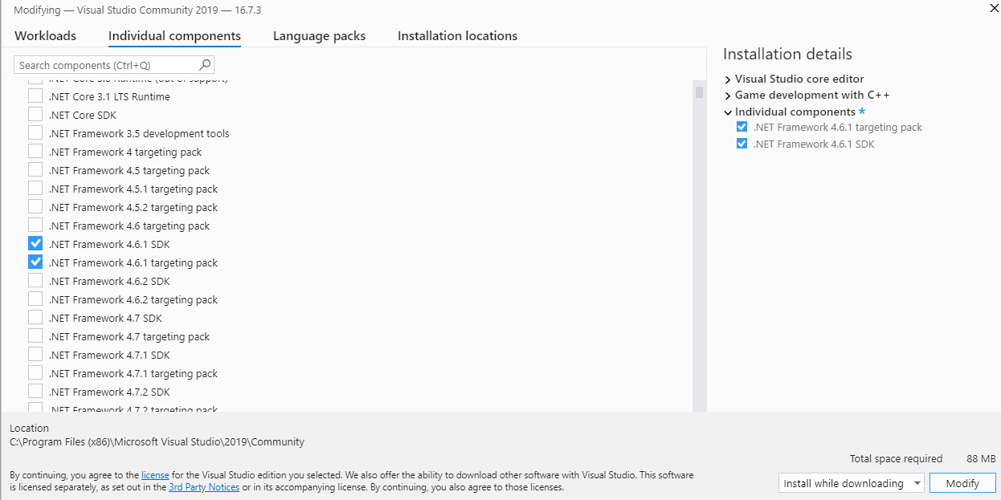Screen dimensions: 1001x500
Task: Click in the Search components field
Action: 113,65
